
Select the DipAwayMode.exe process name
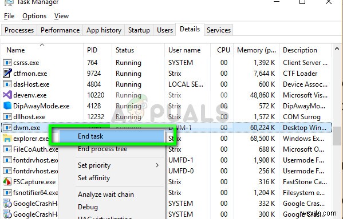41,106
